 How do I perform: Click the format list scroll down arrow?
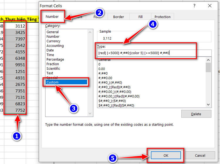208,104
